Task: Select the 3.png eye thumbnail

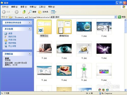Action: point(64,49)
